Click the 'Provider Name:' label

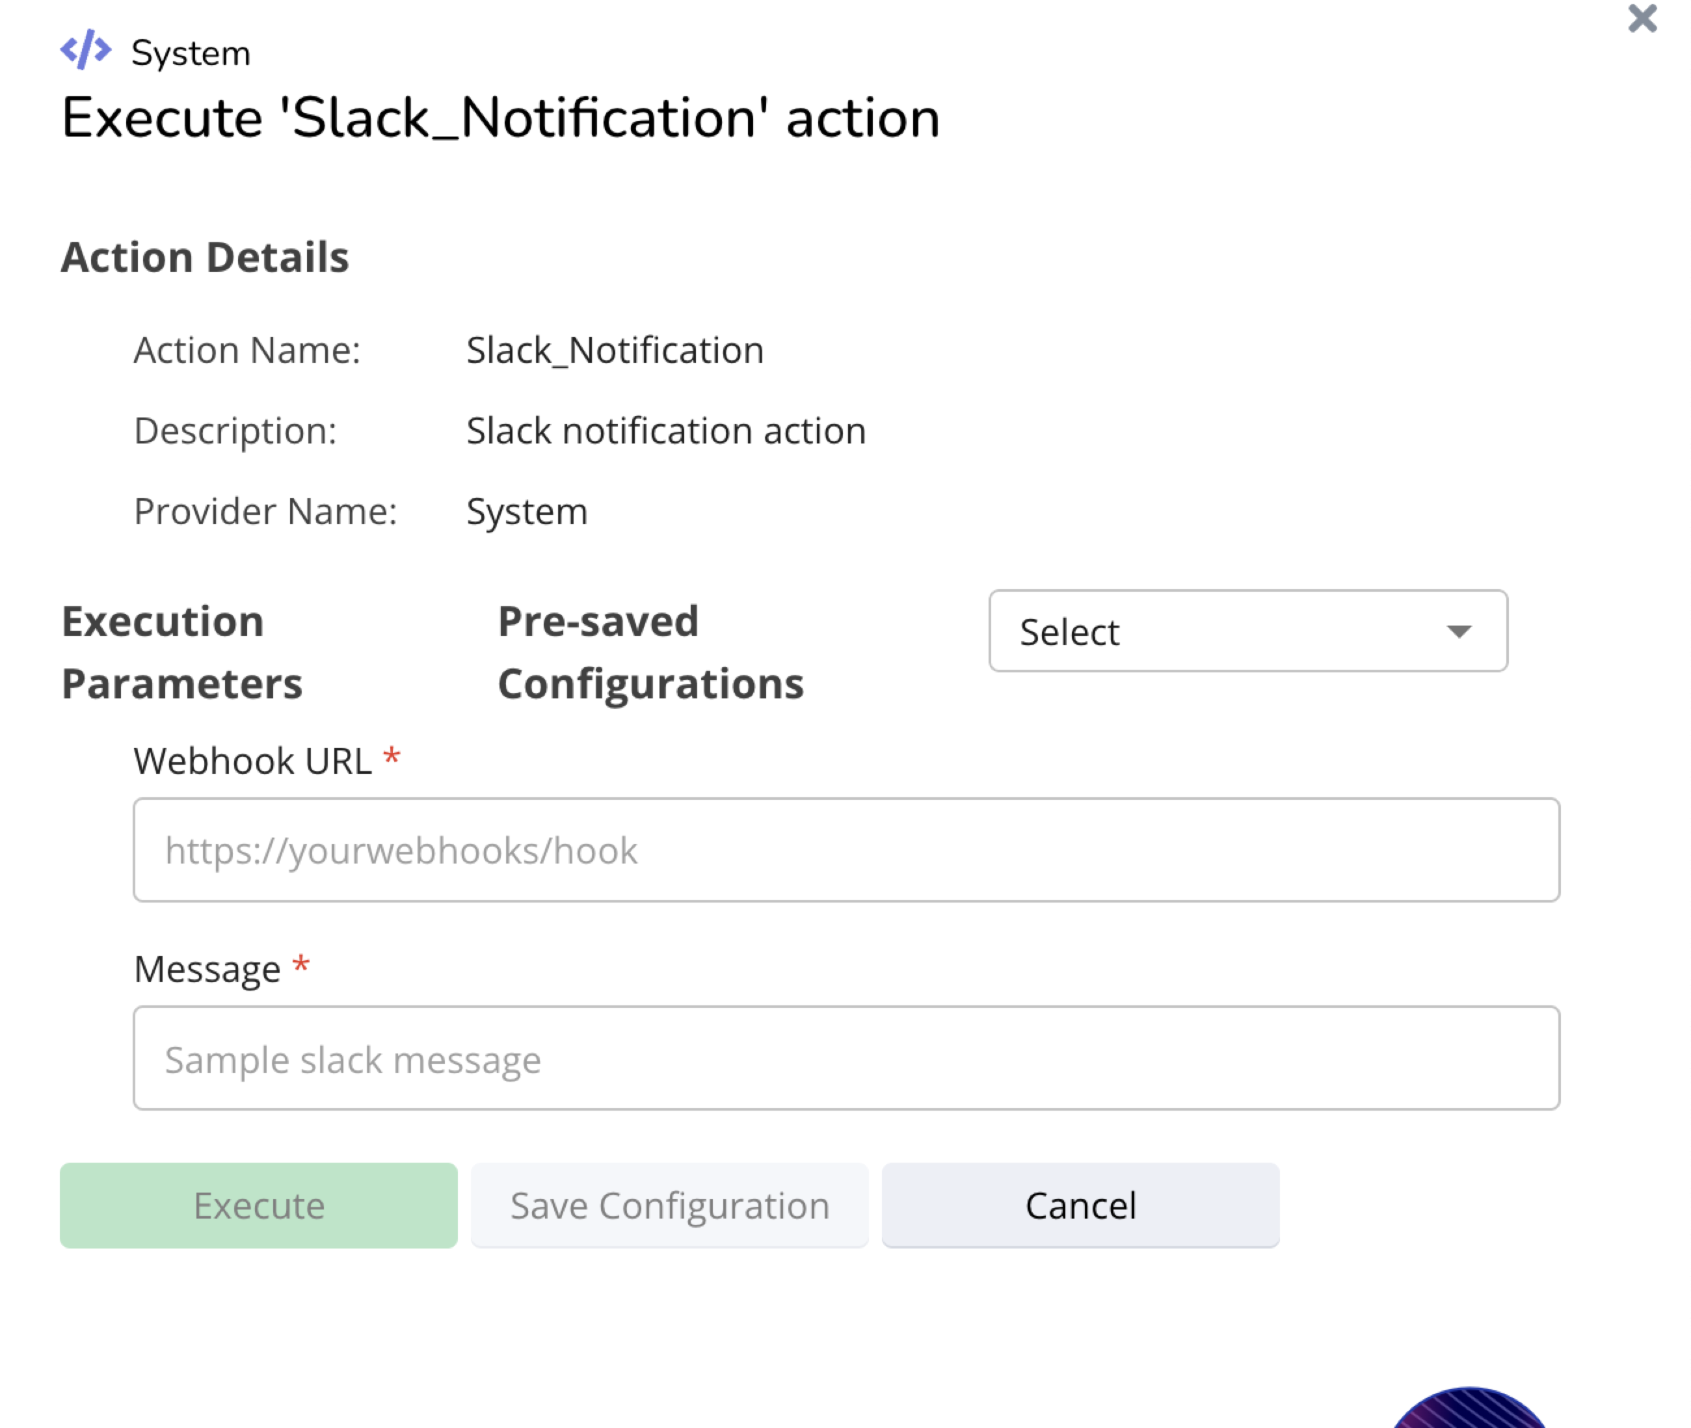pyautogui.click(x=265, y=512)
